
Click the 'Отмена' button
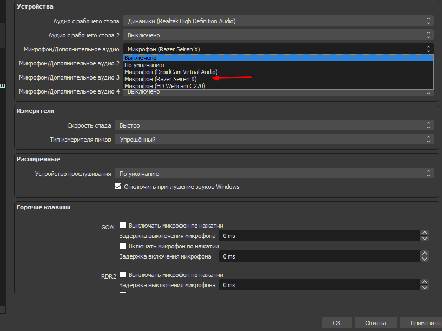[x=375, y=323]
